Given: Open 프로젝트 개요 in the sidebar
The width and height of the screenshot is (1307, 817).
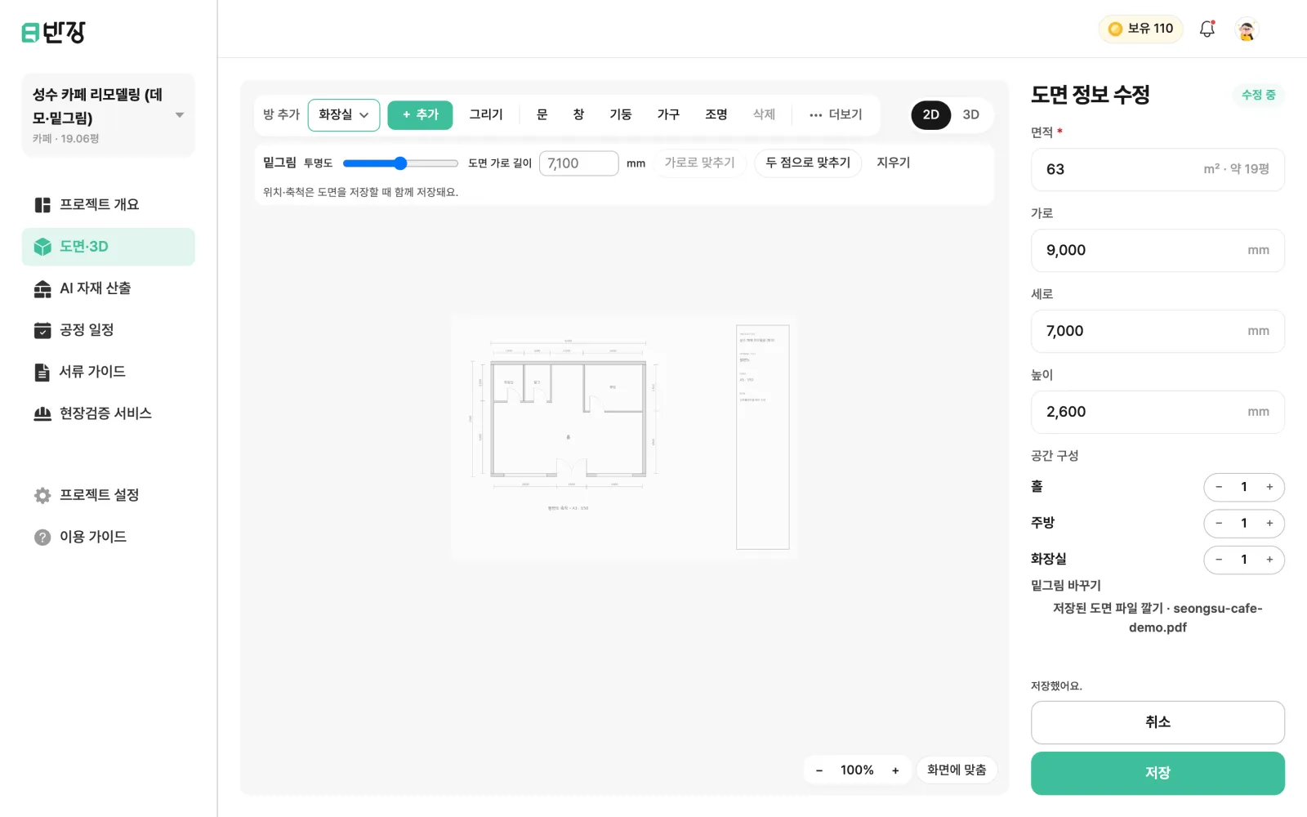Looking at the screenshot, I should (x=108, y=204).
